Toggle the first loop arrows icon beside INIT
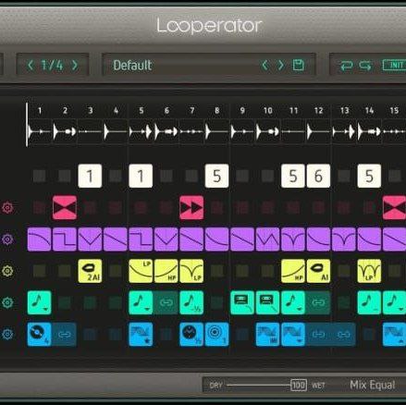The image size is (406, 405). click(346, 66)
